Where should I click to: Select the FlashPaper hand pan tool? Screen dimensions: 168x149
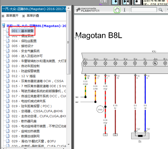point(117,10)
